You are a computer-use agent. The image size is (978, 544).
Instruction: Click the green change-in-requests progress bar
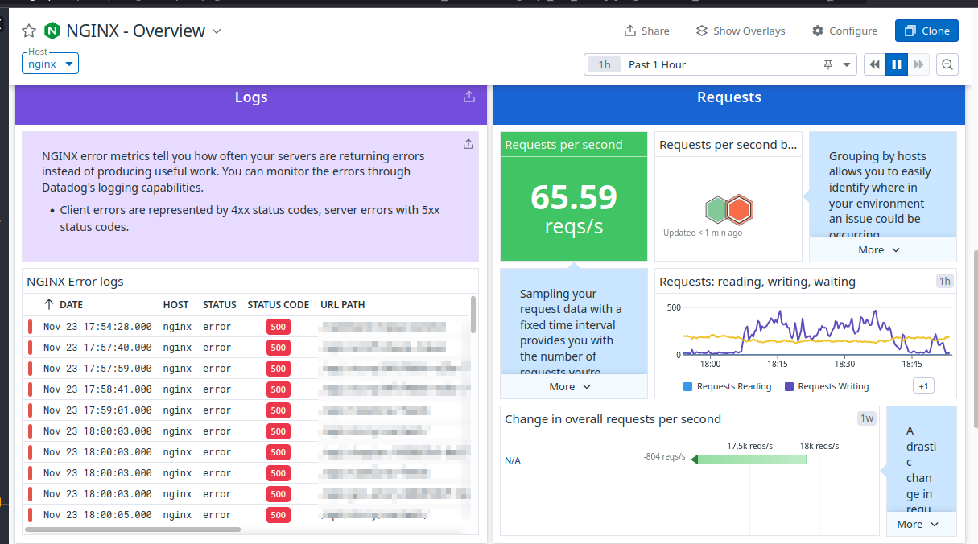[x=749, y=460]
